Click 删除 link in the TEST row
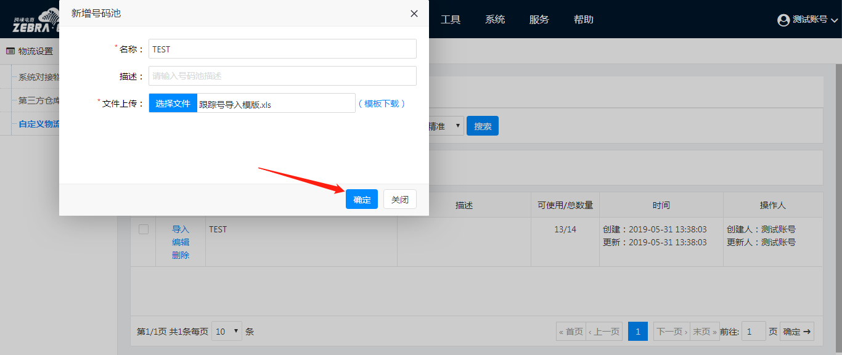 pyautogui.click(x=181, y=255)
